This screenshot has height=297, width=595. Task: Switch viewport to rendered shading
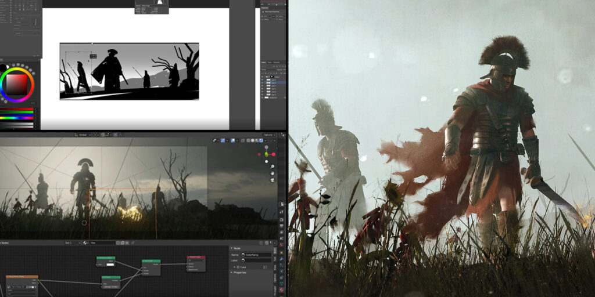pyautogui.click(x=261, y=140)
